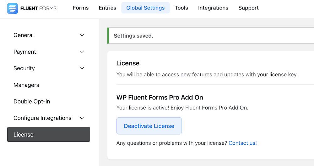The image size is (314, 166).
Task: Open the Support menu
Action: point(248,8)
